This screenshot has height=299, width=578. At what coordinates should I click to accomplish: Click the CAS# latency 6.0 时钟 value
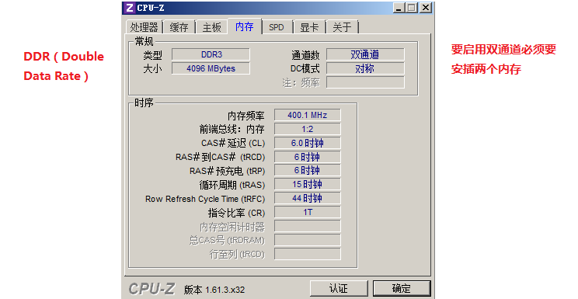[307, 143]
